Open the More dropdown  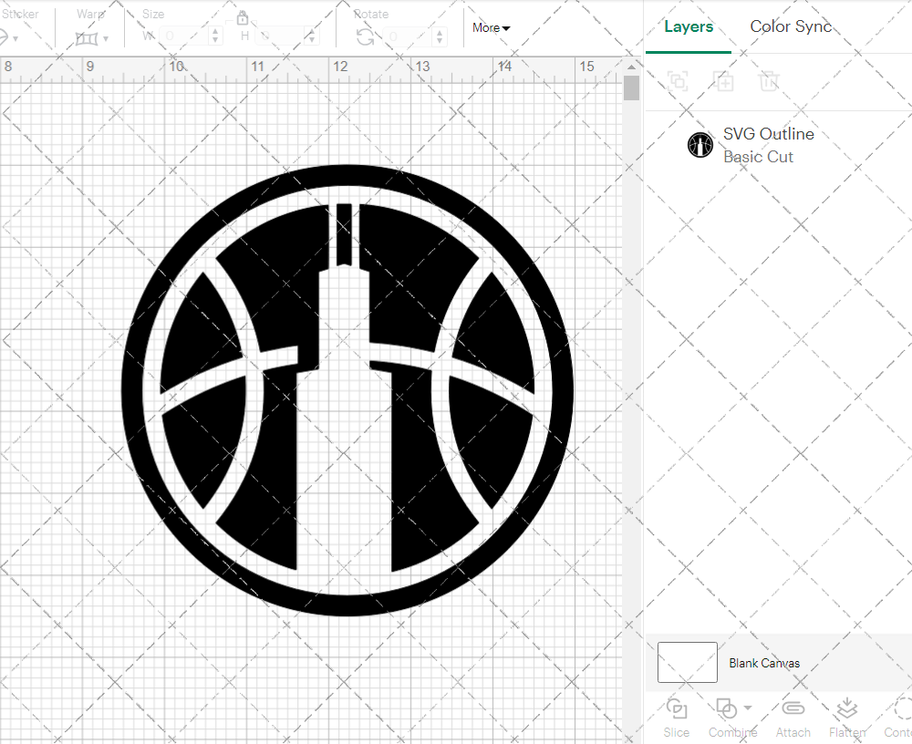click(x=491, y=27)
